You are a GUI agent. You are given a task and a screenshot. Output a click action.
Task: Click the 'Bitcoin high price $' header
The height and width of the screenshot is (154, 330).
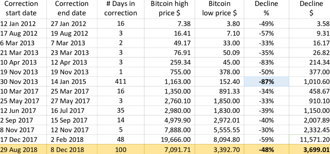pos(169,9)
